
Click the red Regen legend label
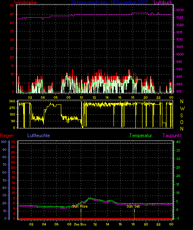(7, 136)
